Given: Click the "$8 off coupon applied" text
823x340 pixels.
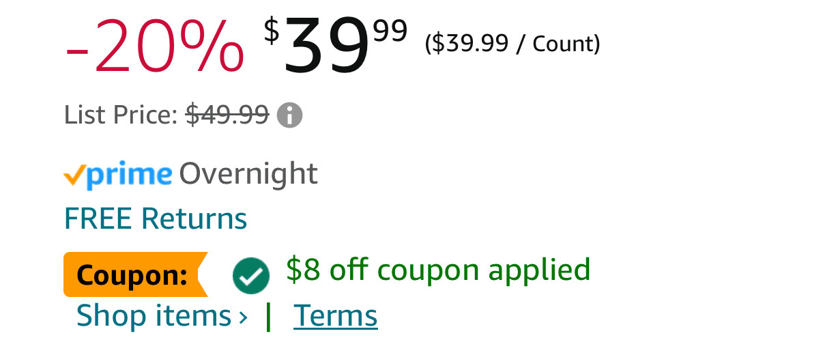Looking at the screenshot, I should (x=438, y=270).
